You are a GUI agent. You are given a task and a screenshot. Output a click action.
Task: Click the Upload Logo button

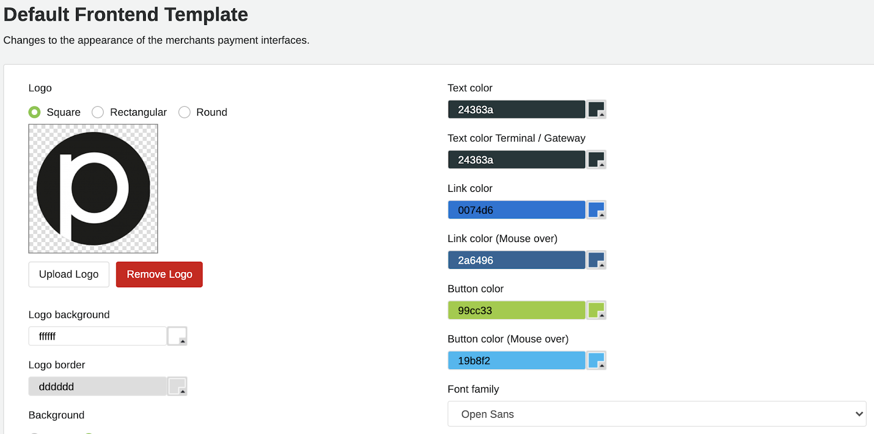pyautogui.click(x=69, y=274)
